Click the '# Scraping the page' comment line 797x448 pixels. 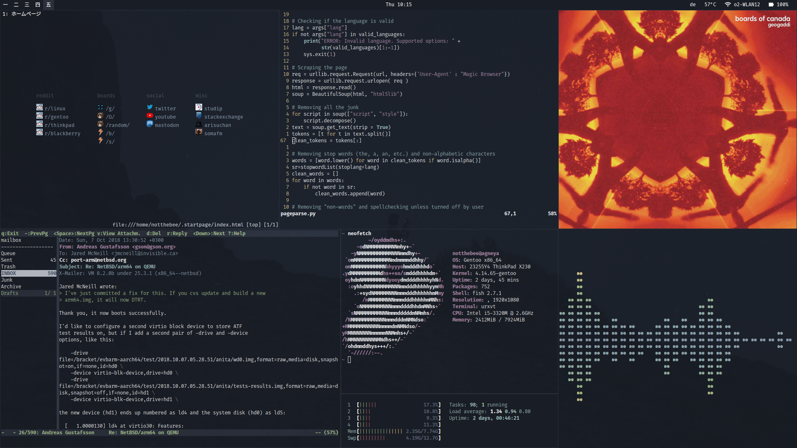click(x=319, y=68)
